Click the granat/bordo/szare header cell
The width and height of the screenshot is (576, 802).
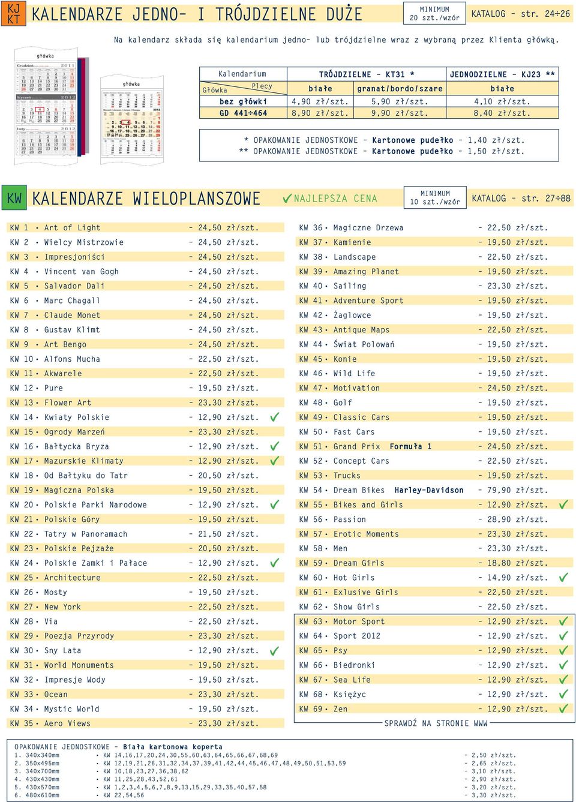click(400, 88)
